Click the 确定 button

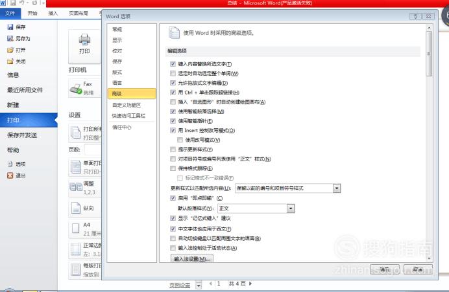[385, 269]
